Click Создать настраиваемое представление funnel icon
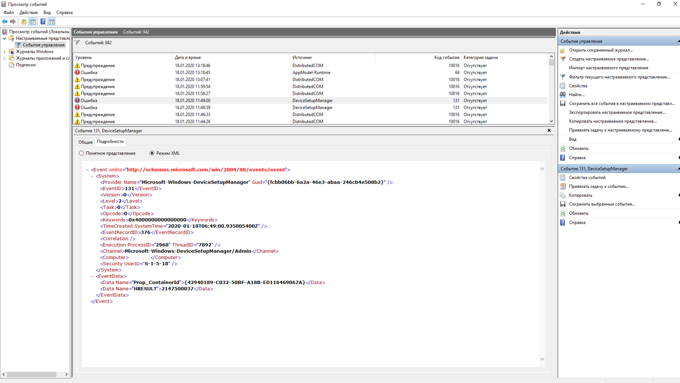This screenshot has height=383, width=680. [x=563, y=59]
